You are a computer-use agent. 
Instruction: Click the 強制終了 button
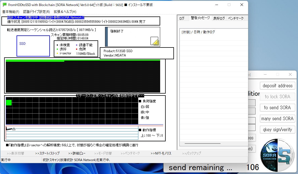pyautogui.click(x=133, y=37)
